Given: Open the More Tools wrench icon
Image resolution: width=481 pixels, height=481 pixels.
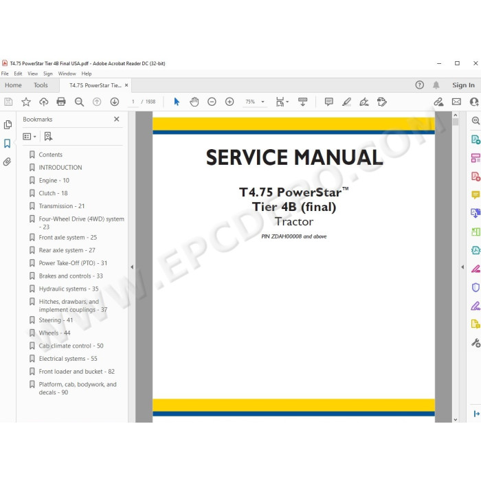Looking at the screenshot, I should (476, 343).
